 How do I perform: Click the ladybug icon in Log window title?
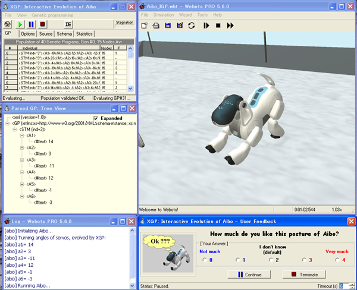[7, 221]
